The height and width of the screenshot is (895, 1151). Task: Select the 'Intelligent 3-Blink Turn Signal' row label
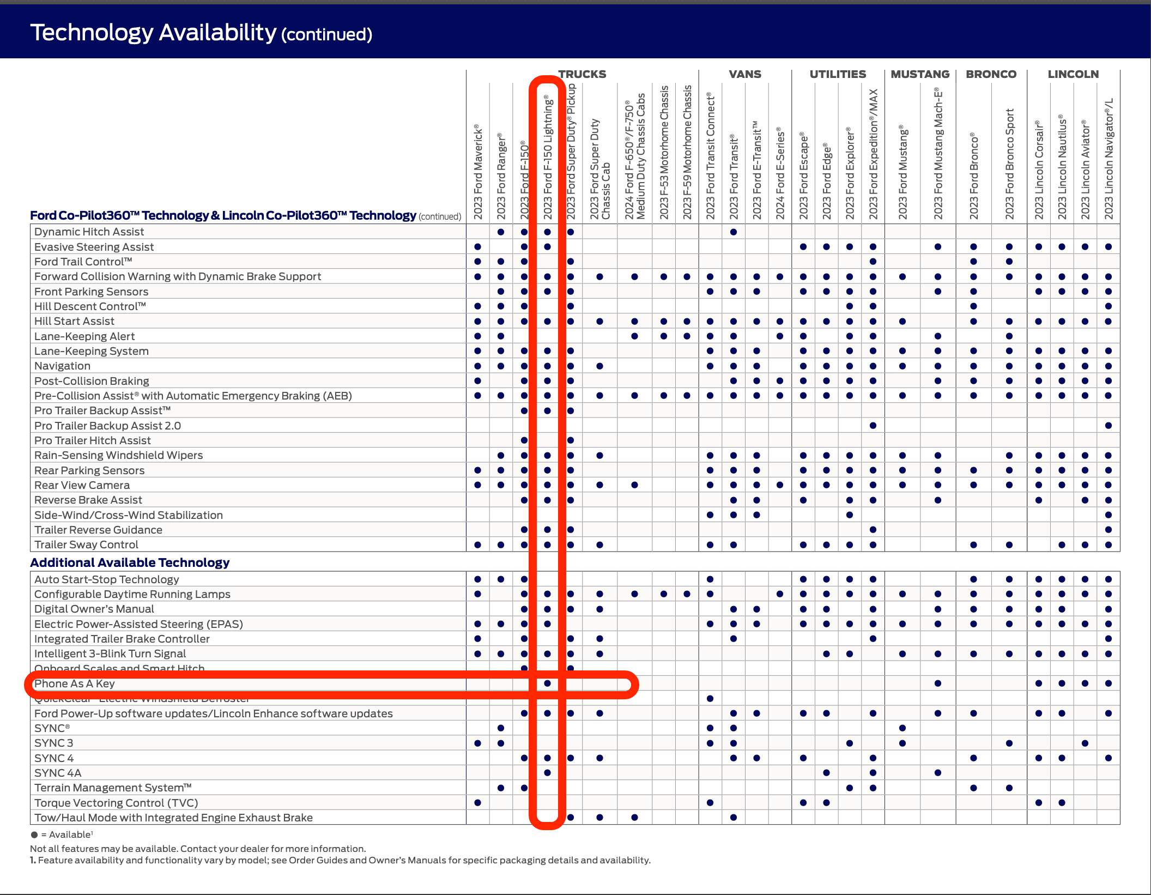pyautogui.click(x=110, y=654)
